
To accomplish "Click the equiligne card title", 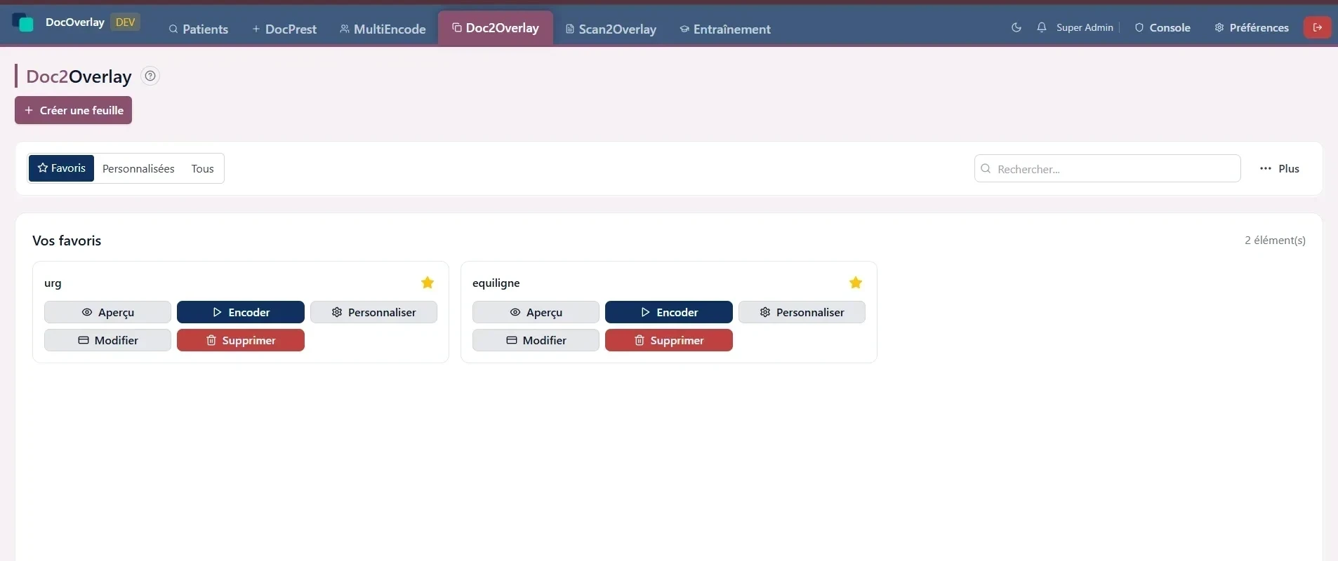I will (x=496, y=283).
